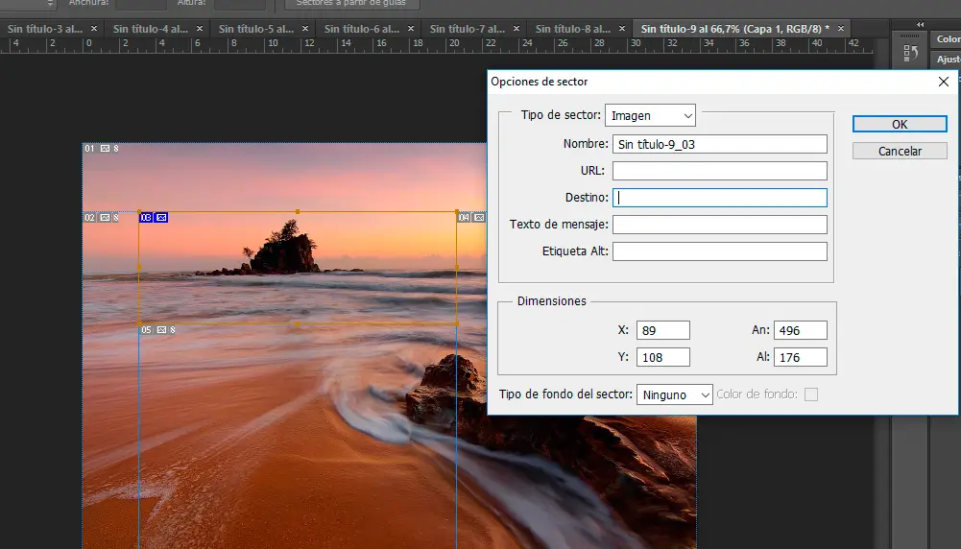Click the collapsed panel icon beside Color

click(x=910, y=54)
